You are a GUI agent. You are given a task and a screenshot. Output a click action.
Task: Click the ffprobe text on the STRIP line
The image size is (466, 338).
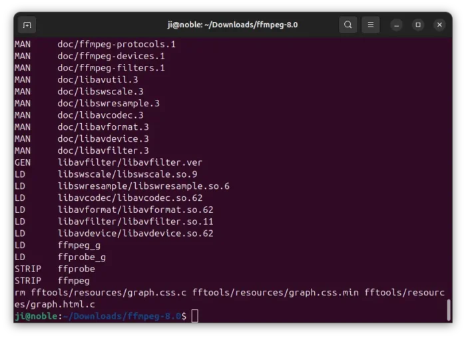pos(77,269)
